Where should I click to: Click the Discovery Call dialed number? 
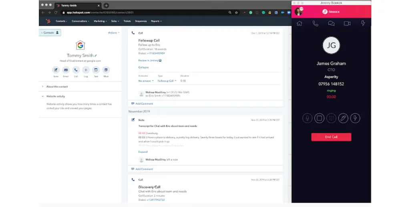coord(156,200)
